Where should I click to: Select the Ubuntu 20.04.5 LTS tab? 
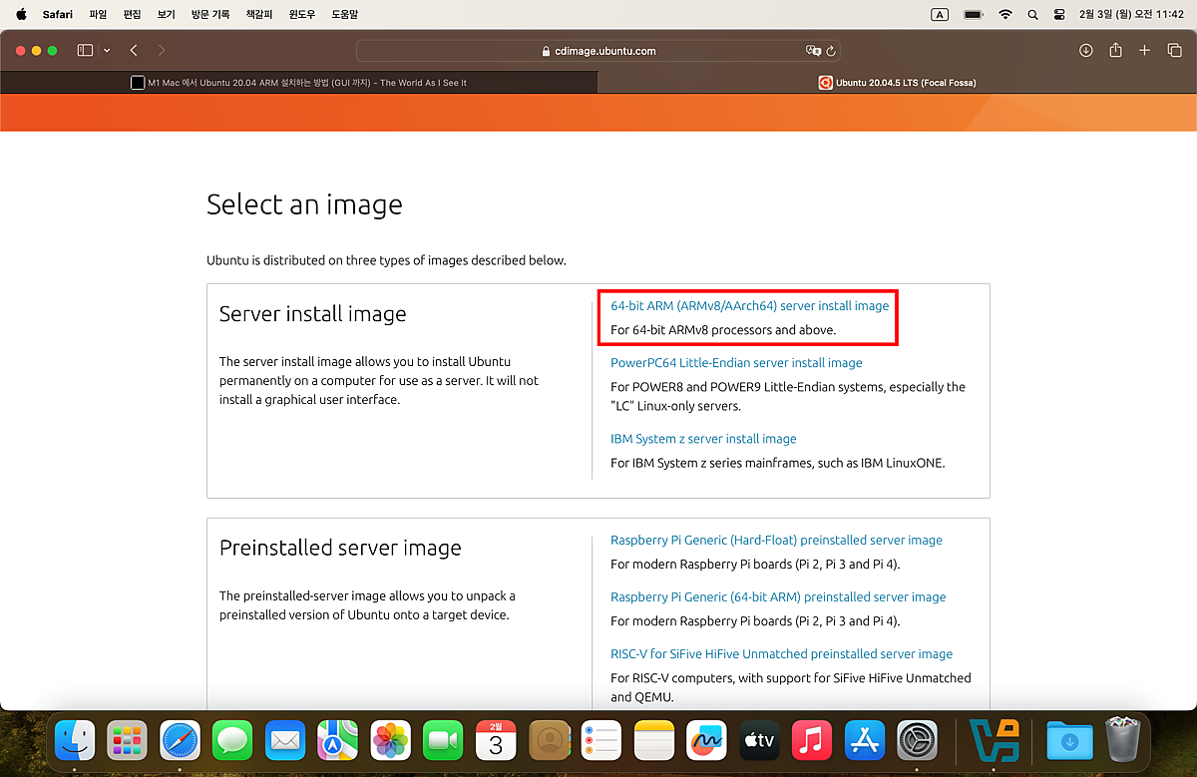pos(898,83)
